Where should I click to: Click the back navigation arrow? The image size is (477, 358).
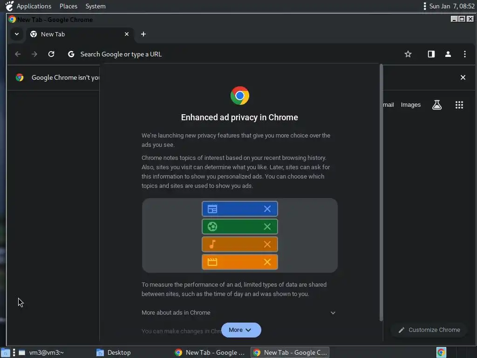[18, 54]
